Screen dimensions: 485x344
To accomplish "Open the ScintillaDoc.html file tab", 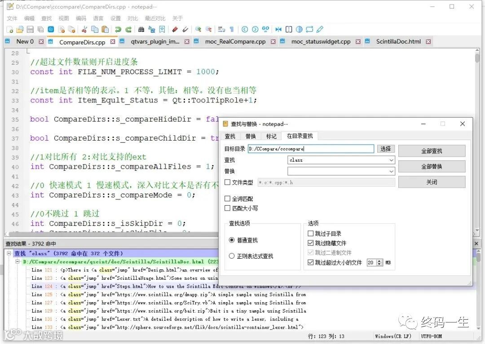I will pyautogui.click(x=398, y=41).
